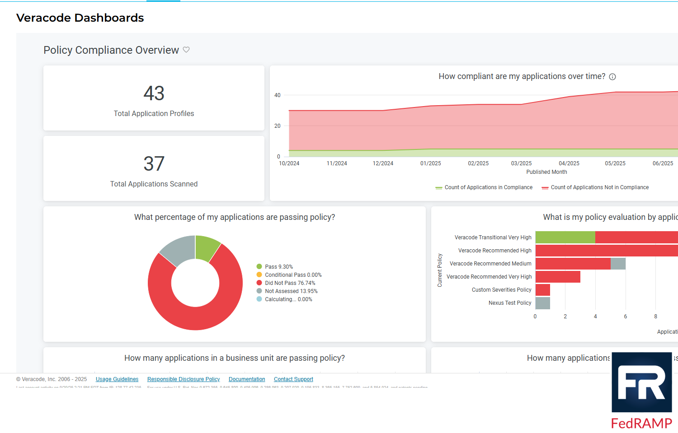This screenshot has width=678, height=433.
Task: Click the green Pass slice of the donut
Action: click(x=206, y=248)
